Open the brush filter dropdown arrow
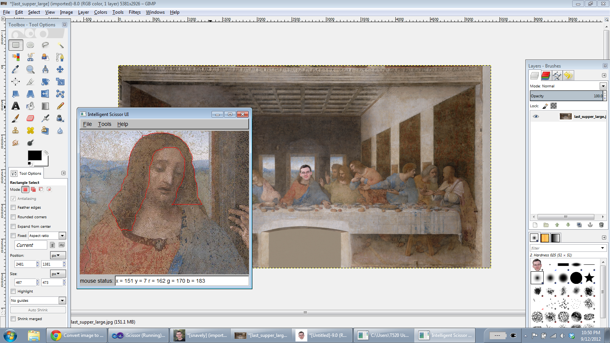Screen dimensions: 610x343 point(603,248)
